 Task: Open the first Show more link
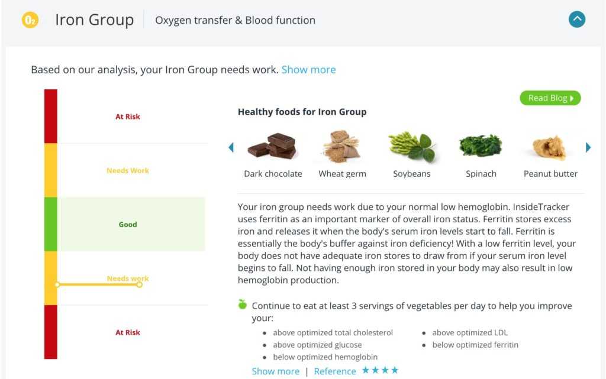(308, 70)
